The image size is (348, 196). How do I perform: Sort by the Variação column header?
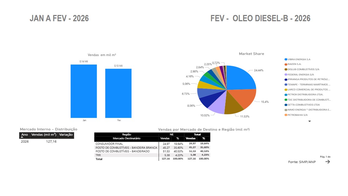[66, 135]
